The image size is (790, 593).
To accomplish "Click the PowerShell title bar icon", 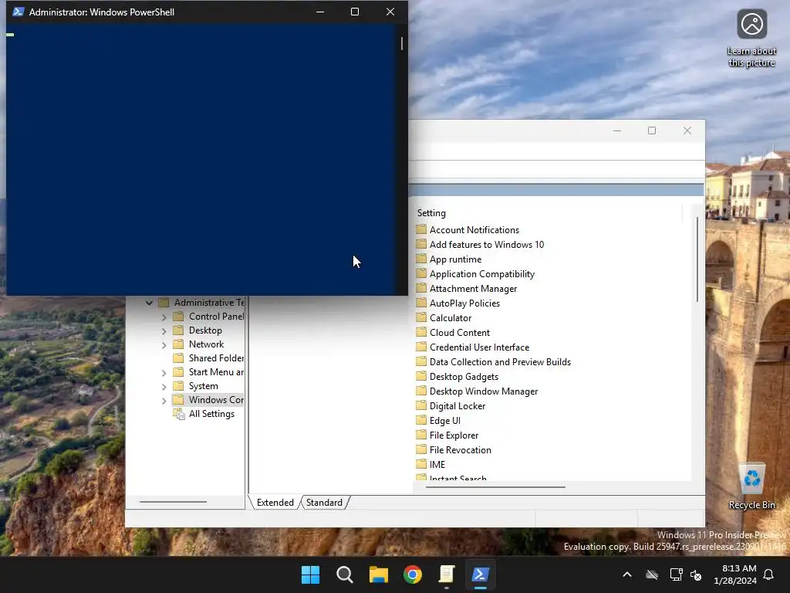I will click(x=19, y=12).
